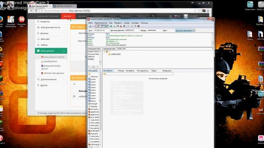The height and width of the screenshot is (148, 264).
Task: Select edit.php in local file list
Action: pyautogui.click(x=93, y=106)
